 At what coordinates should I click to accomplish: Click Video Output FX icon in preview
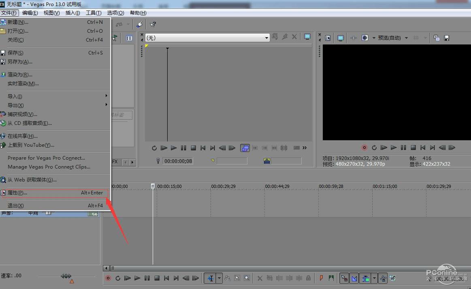[354, 38]
